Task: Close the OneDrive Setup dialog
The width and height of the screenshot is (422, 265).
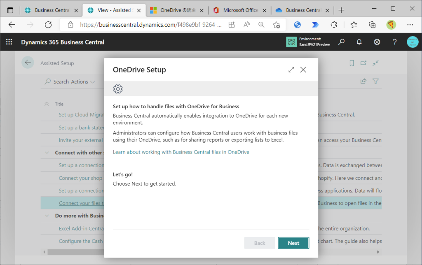Action: click(303, 70)
